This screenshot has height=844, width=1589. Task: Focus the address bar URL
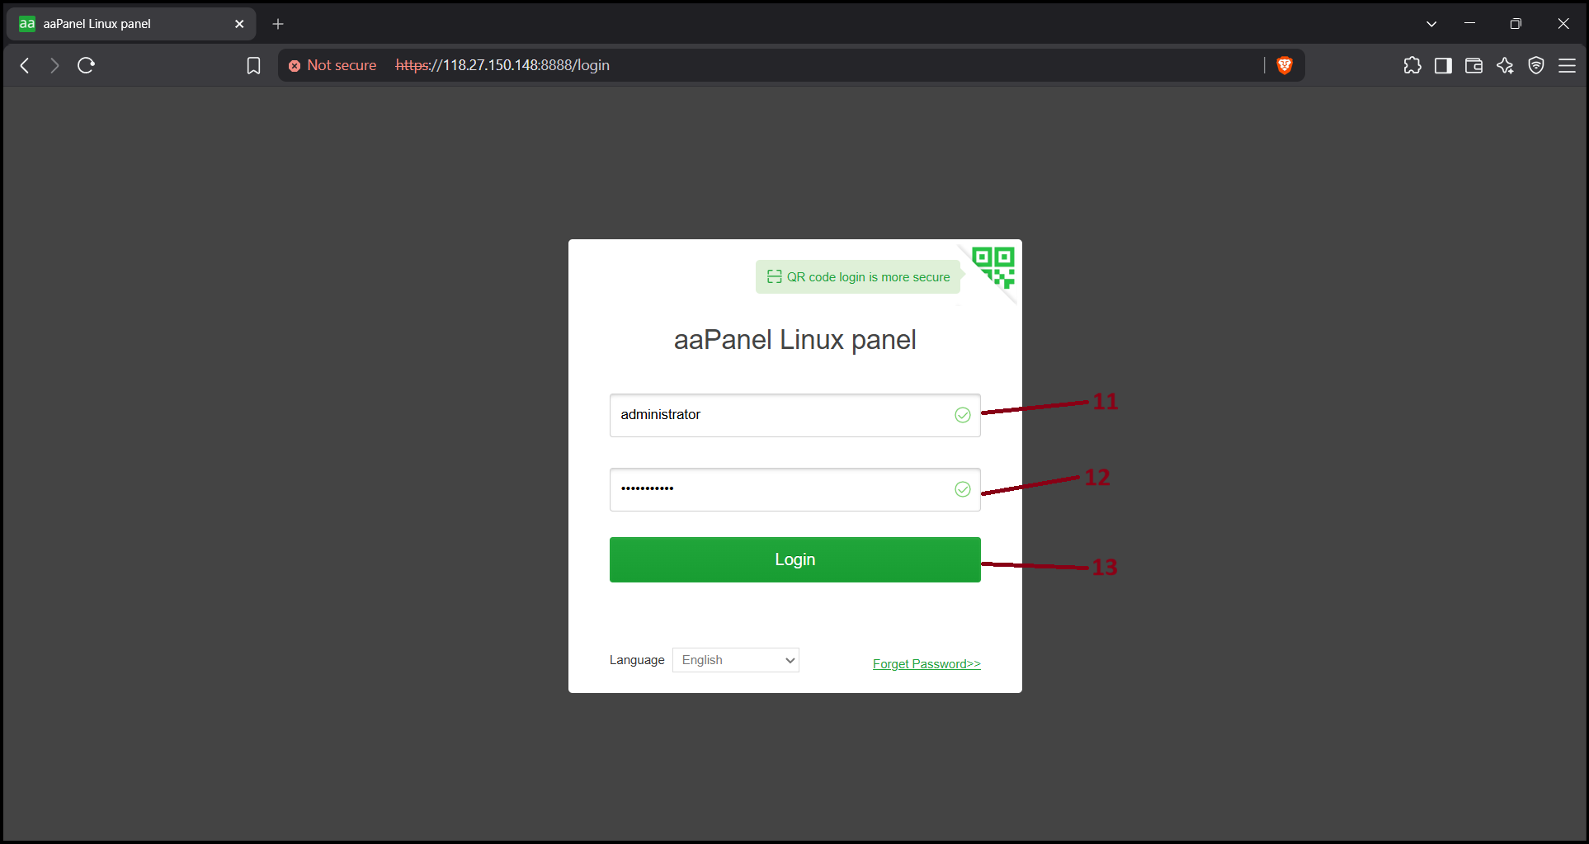point(502,65)
